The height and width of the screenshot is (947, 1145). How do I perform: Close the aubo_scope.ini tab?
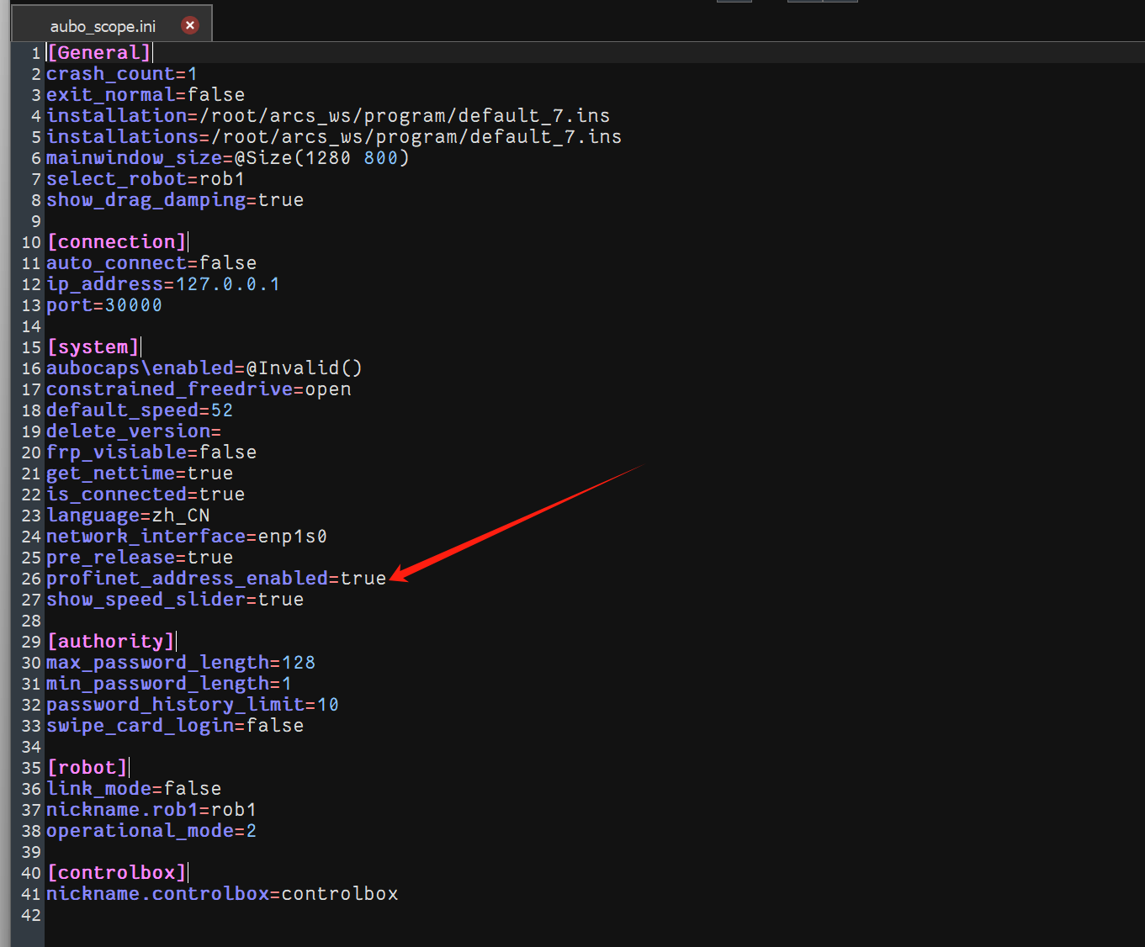190,25
